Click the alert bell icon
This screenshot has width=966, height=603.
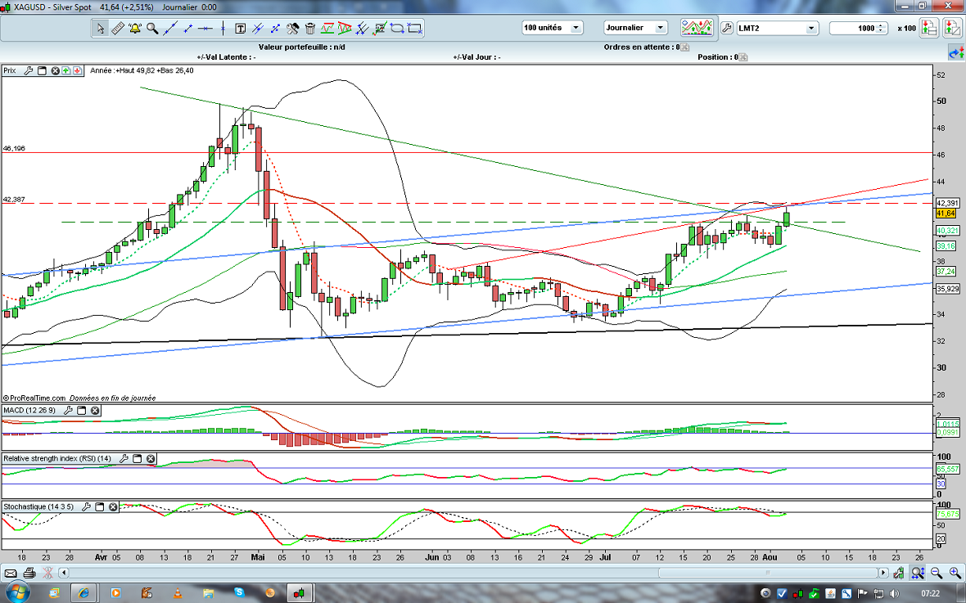tap(134, 28)
